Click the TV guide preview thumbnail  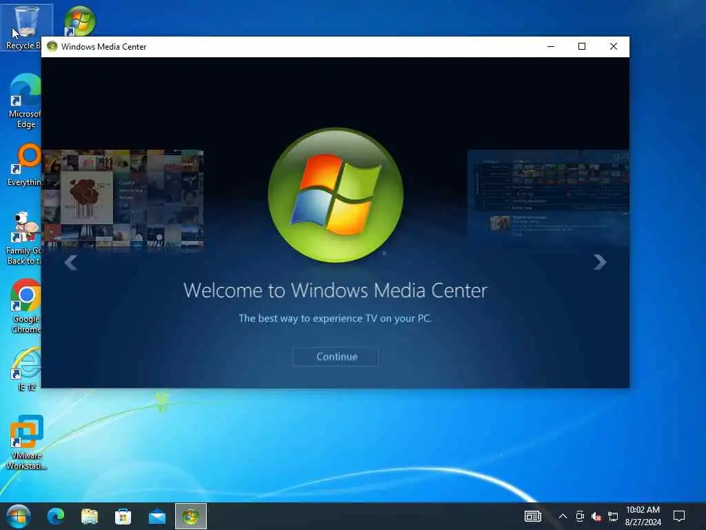coord(548,198)
